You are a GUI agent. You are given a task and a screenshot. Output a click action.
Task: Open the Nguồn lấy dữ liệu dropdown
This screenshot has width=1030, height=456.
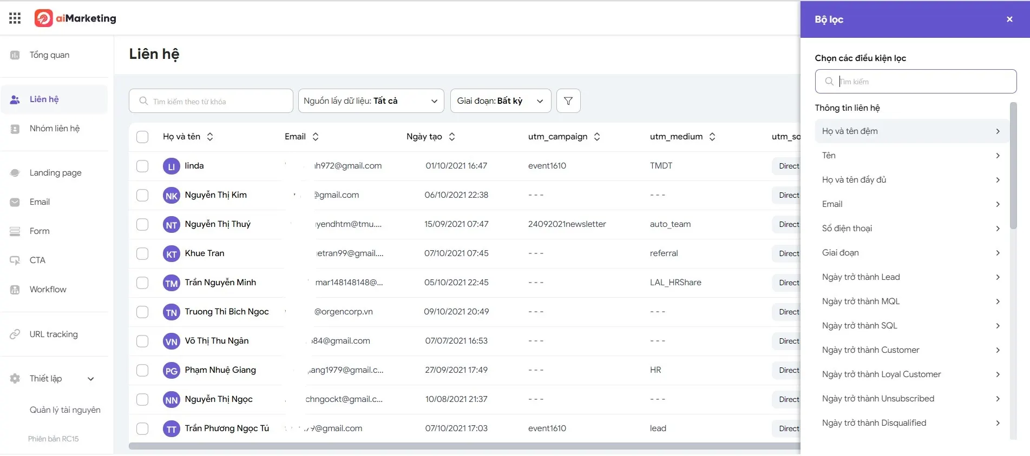click(x=371, y=101)
